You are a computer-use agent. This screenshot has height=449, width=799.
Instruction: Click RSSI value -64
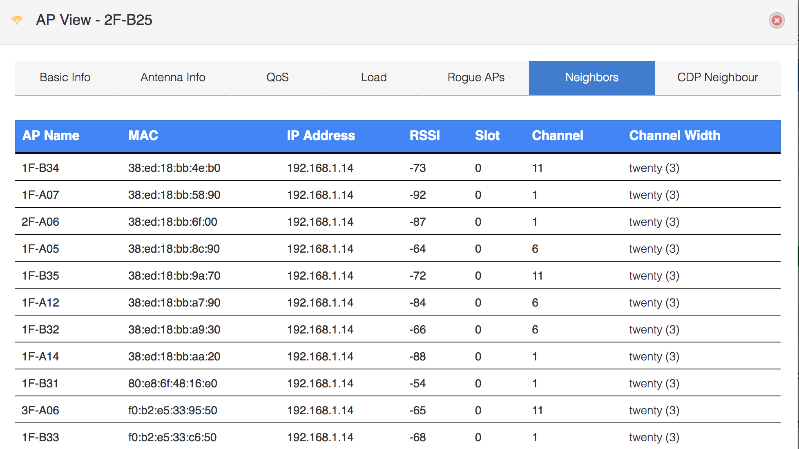coord(417,249)
